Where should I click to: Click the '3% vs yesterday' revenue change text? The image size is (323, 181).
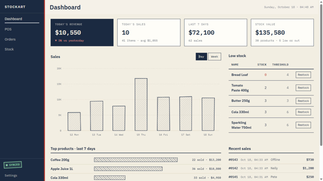point(69,41)
